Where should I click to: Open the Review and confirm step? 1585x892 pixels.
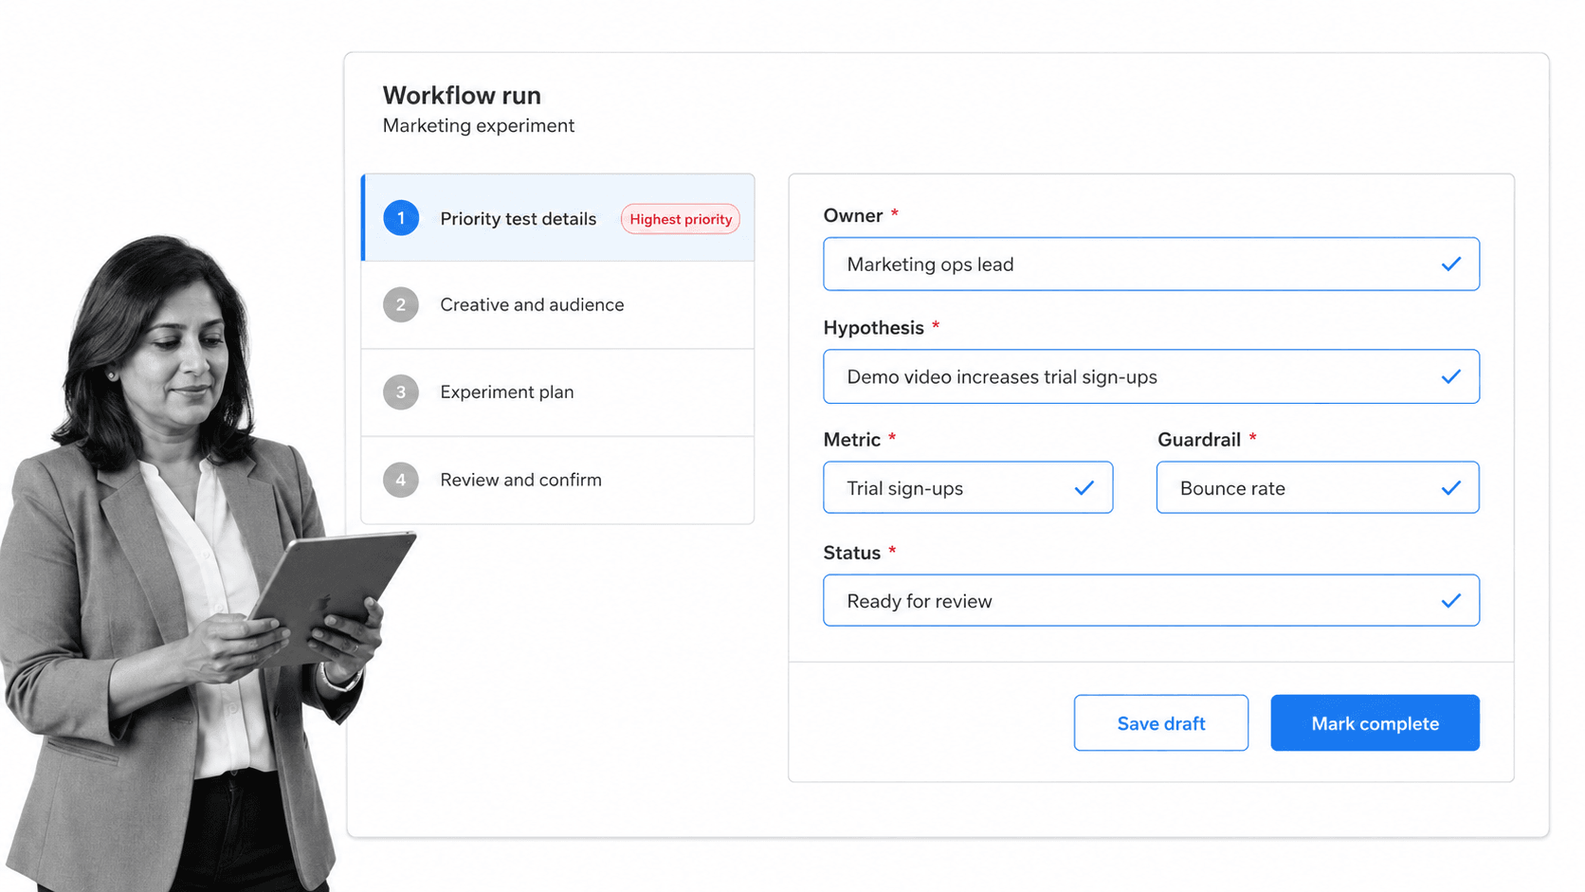558,480
